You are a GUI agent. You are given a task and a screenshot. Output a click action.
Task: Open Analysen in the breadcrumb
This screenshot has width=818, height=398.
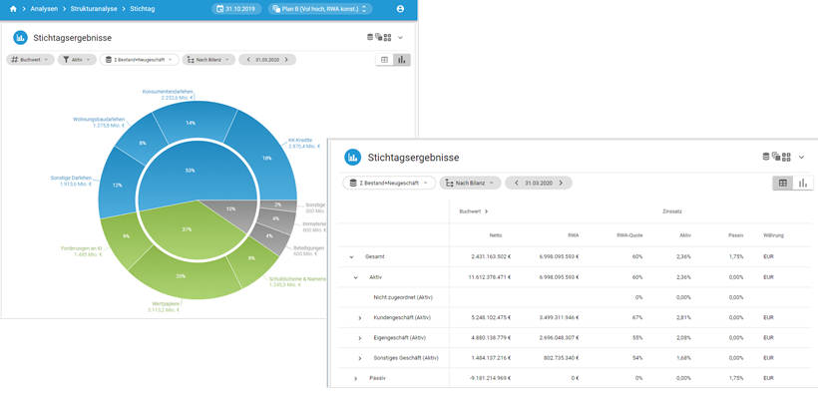tap(44, 9)
